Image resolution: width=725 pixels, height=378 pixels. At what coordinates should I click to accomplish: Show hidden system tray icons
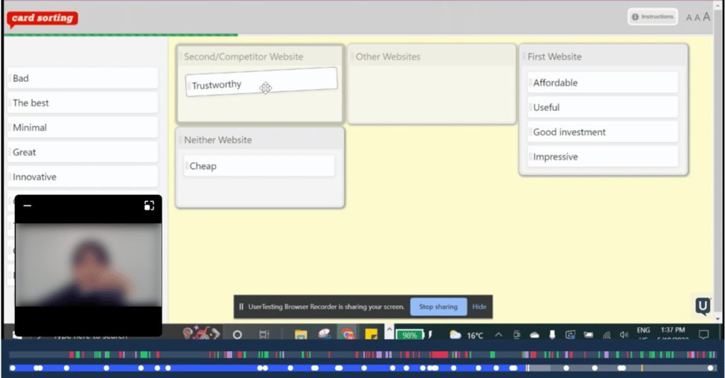498,335
